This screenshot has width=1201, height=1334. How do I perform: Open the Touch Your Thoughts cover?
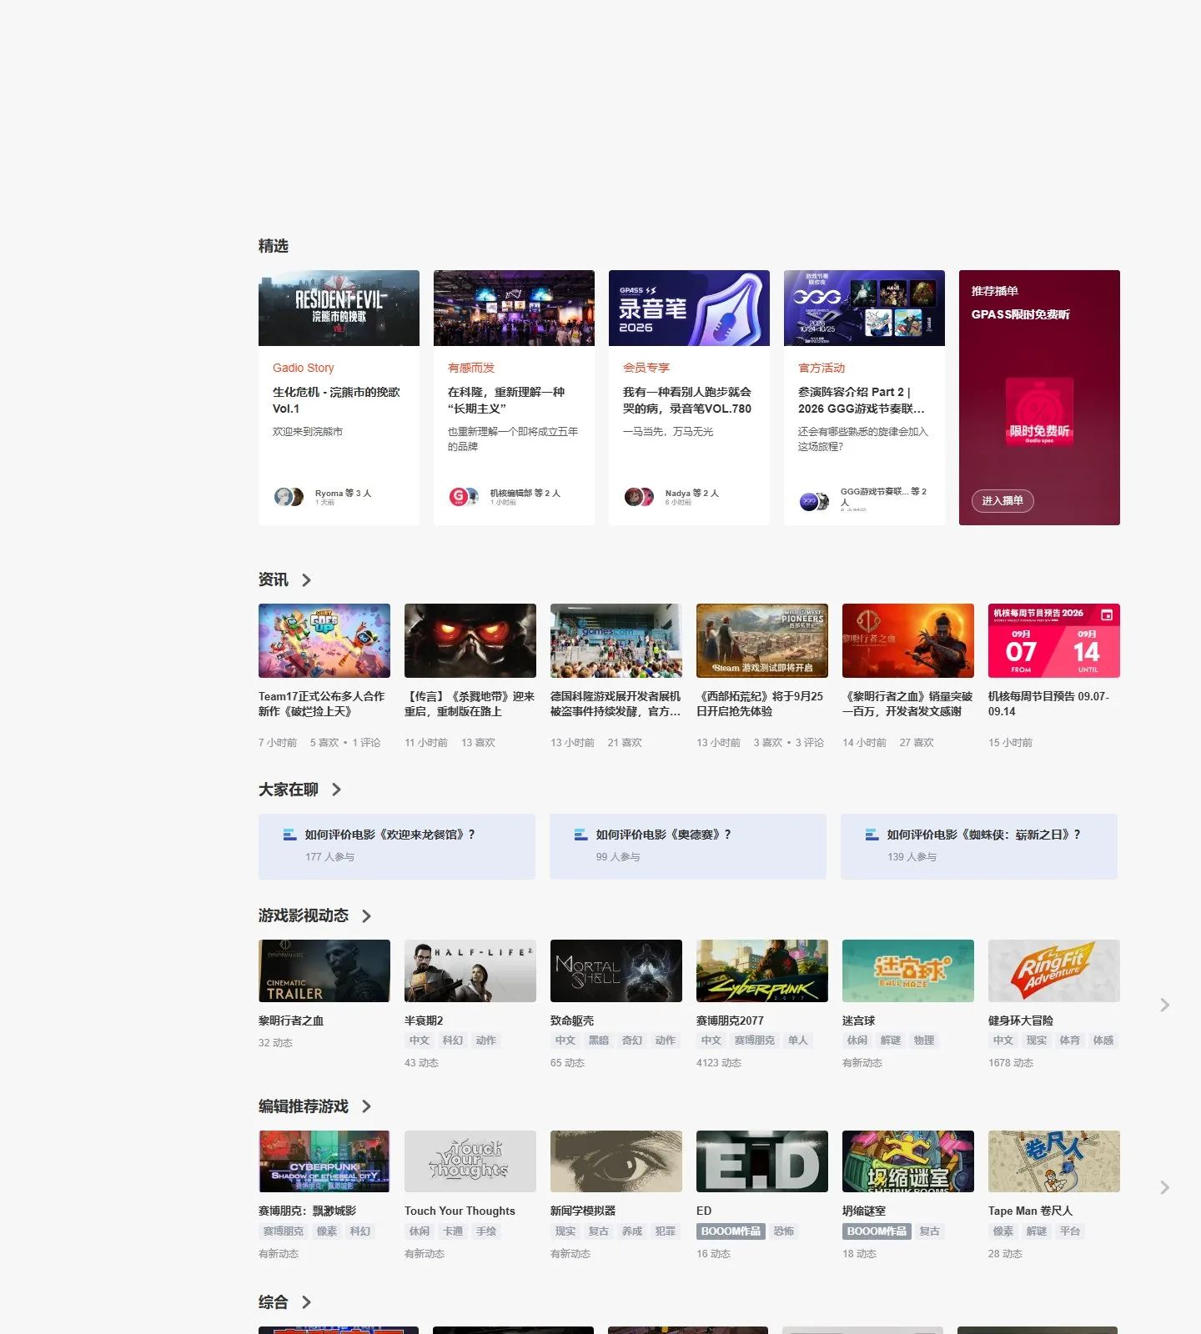pyautogui.click(x=470, y=1161)
